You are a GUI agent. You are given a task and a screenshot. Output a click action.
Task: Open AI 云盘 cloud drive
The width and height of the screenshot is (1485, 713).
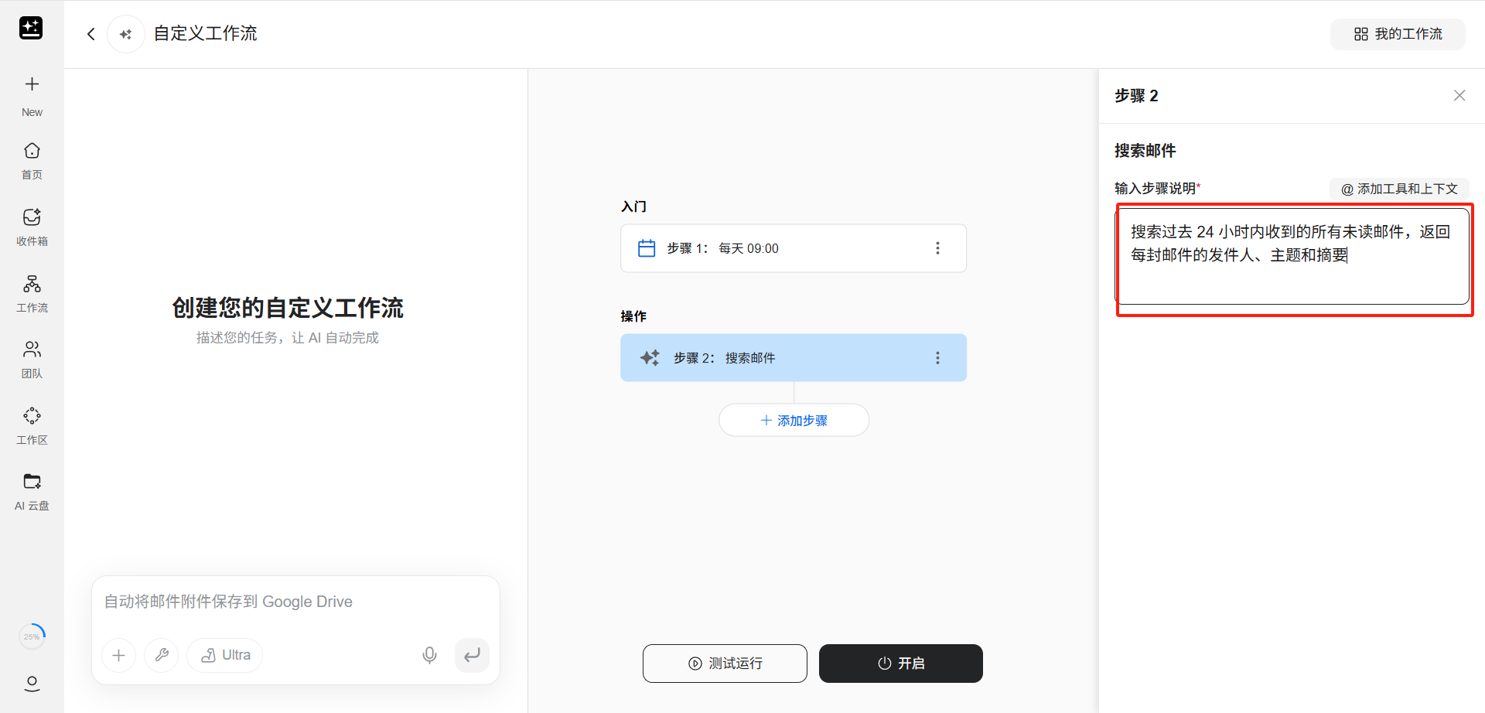coord(32,482)
